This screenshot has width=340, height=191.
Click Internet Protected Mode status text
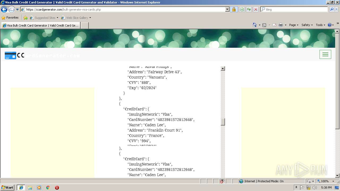(x=264, y=181)
